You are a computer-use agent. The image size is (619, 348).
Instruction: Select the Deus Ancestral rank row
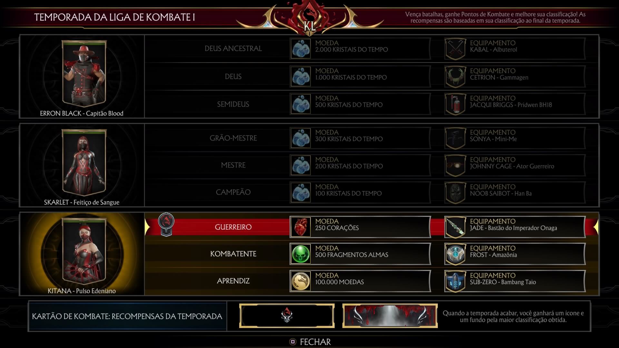click(x=371, y=49)
